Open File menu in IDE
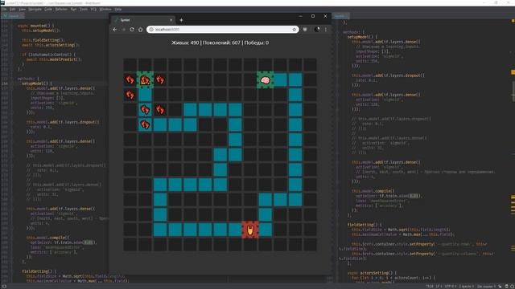 (x=4, y=9)
